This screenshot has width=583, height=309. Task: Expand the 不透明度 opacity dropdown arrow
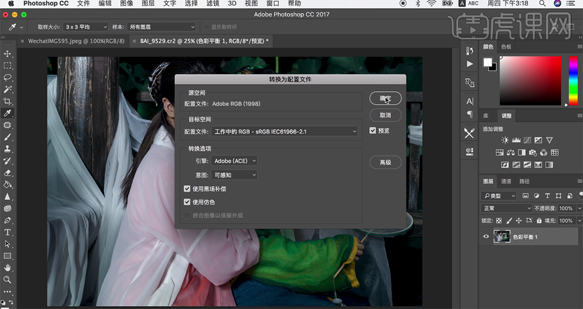(x=579, y=208)
